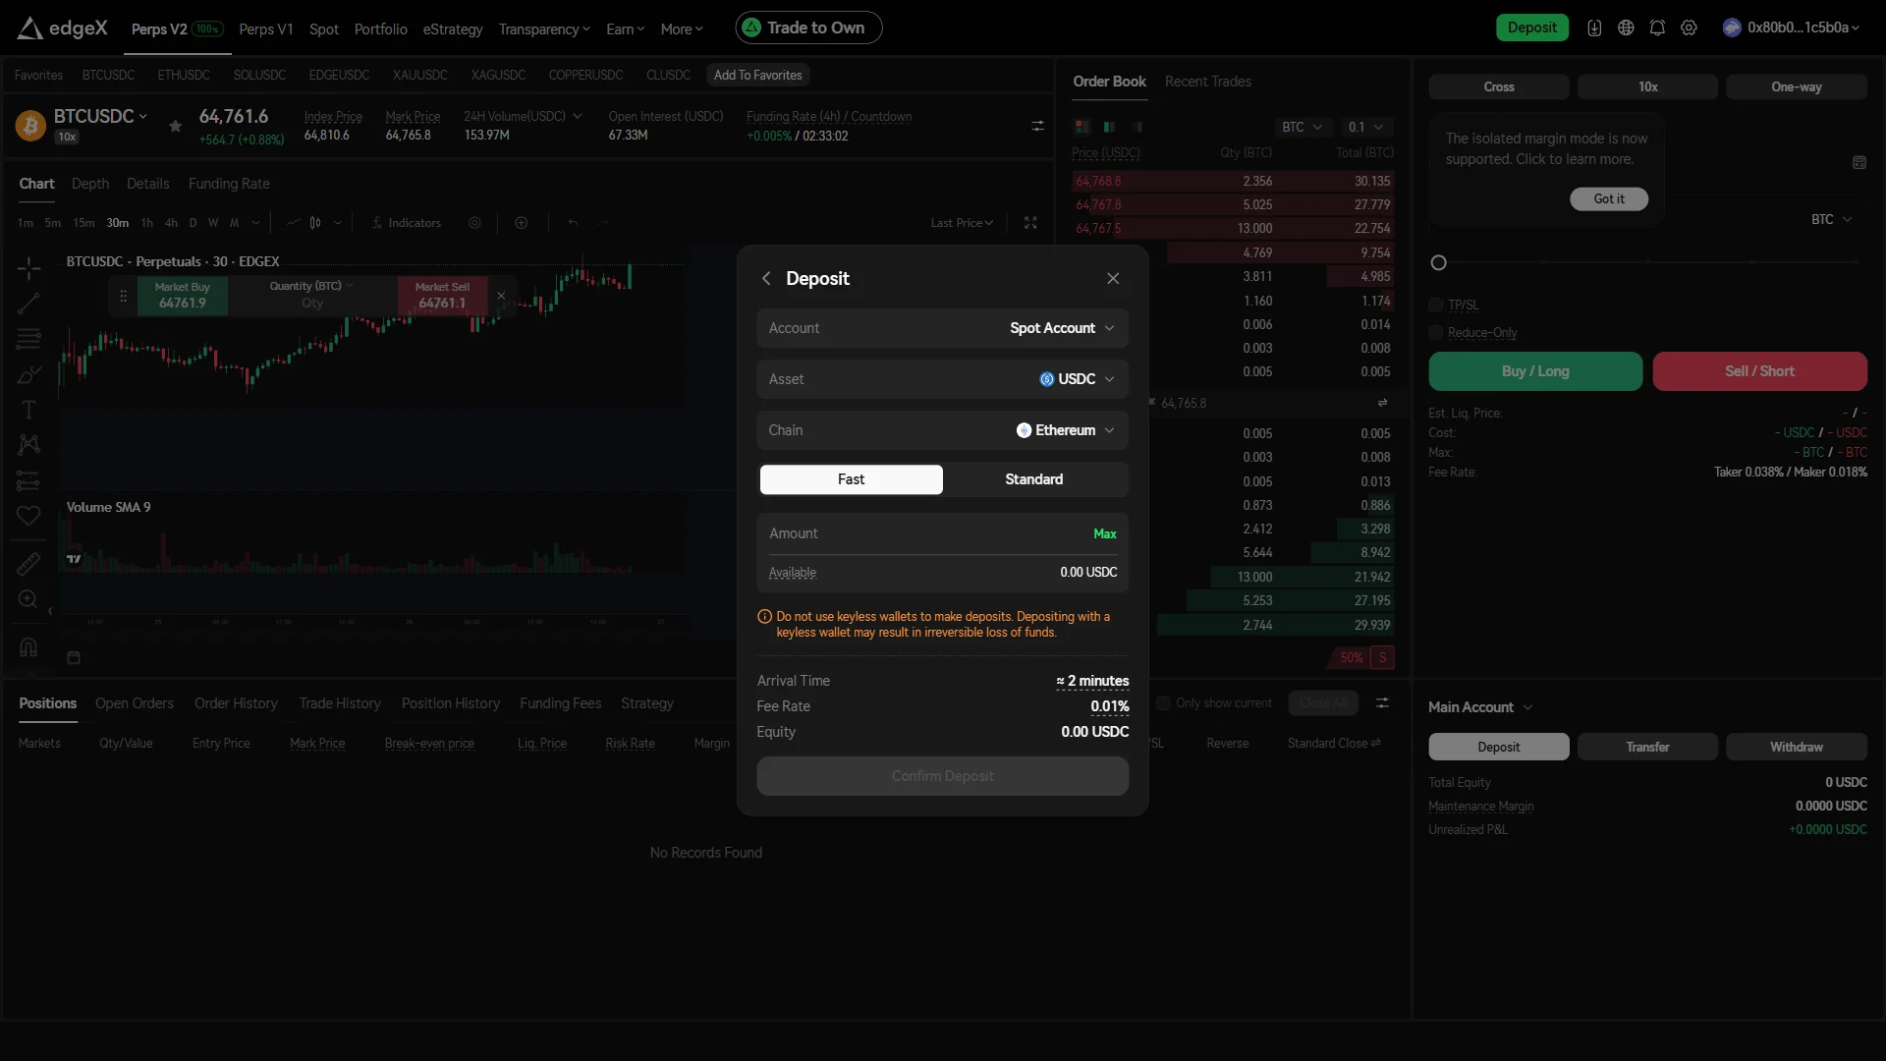Viewport: 1886px width, 1061px height.
Task: Switch to Recent Trades tab
Action: (x=1207, y=82)
